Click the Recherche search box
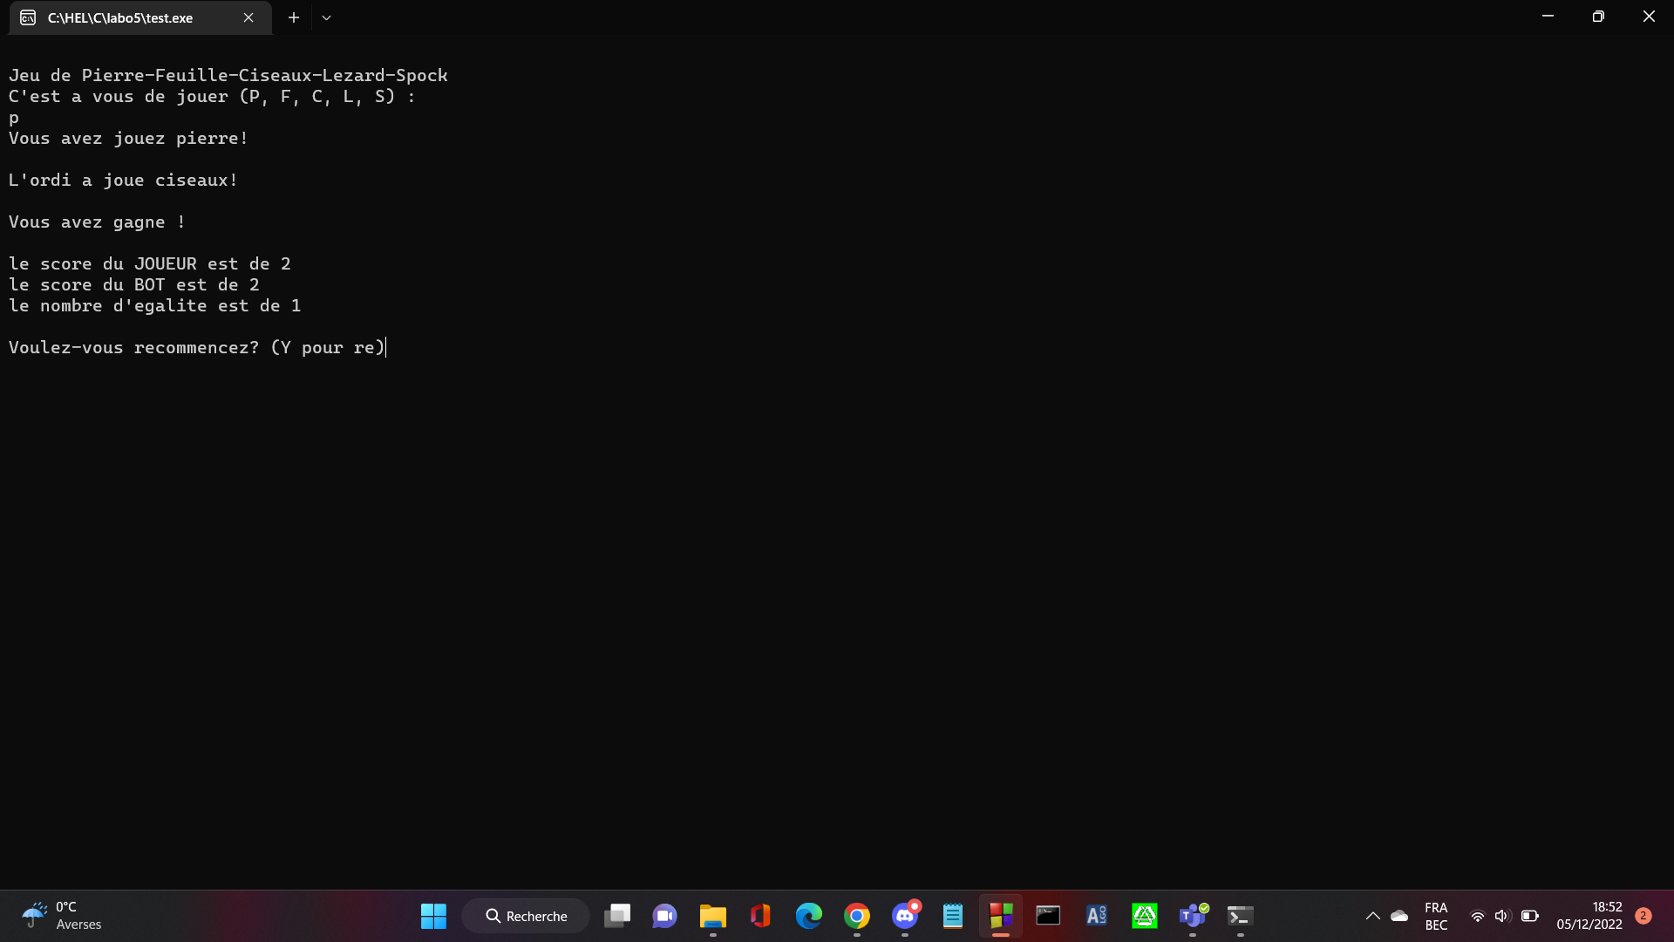 [526, 916]
